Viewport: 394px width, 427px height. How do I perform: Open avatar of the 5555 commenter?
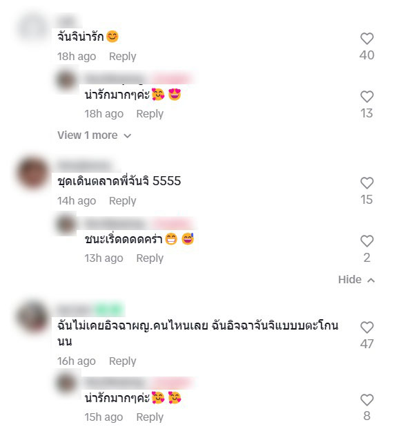(32, 173)
